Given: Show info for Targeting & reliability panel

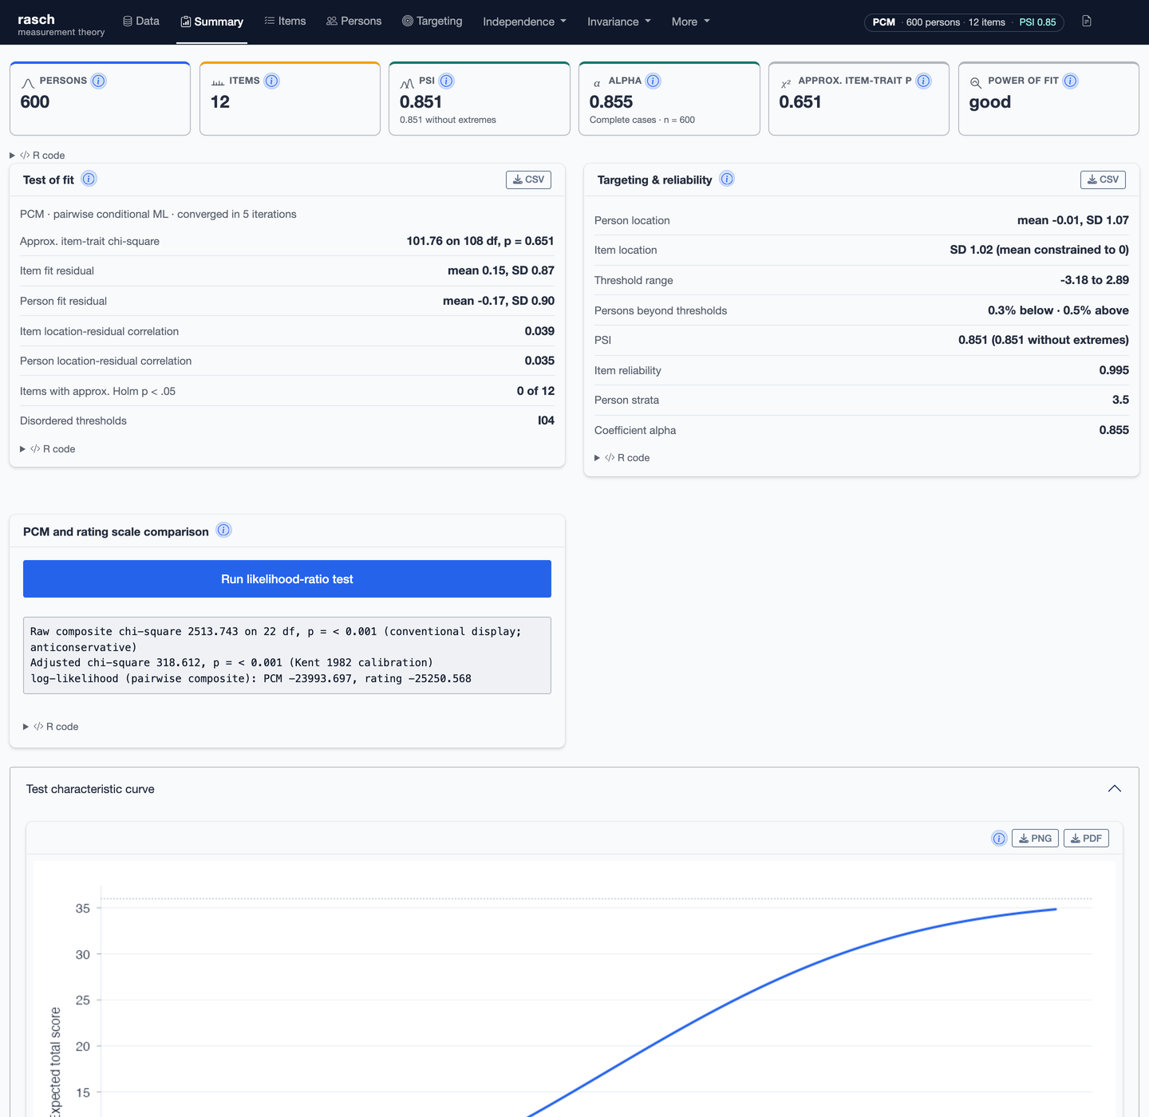Looking at the screenshot, I should 727,179.
